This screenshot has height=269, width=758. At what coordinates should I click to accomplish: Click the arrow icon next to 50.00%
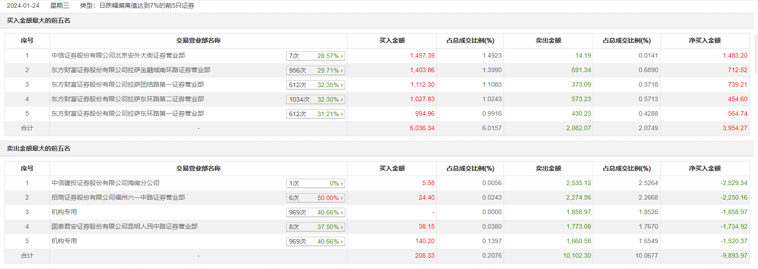coord(342,198)
